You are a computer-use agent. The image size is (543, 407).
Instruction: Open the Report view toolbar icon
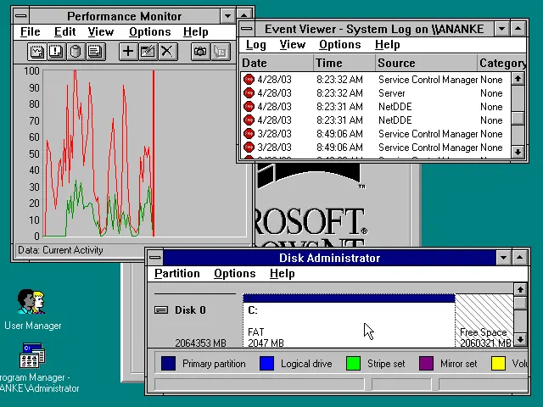point(95,52)
